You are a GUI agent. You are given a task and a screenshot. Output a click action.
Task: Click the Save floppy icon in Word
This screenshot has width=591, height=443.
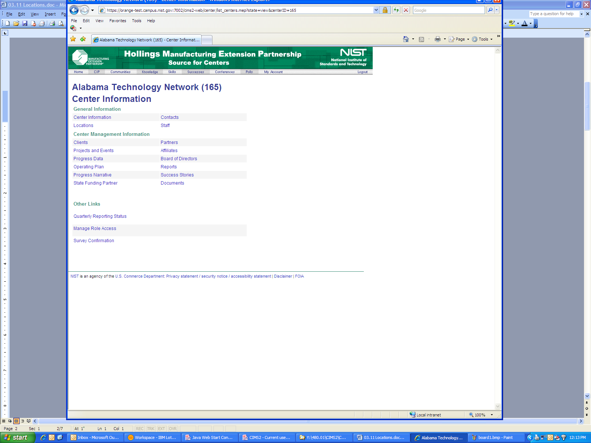pos(25,23)
